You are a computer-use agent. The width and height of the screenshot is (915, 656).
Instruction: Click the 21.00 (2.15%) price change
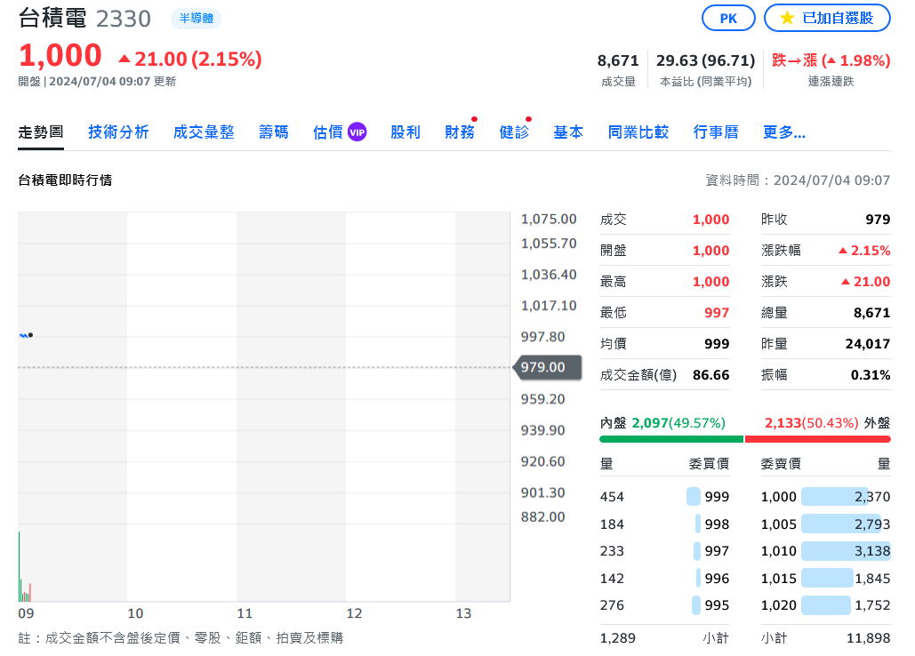click(x=190, y=59)
